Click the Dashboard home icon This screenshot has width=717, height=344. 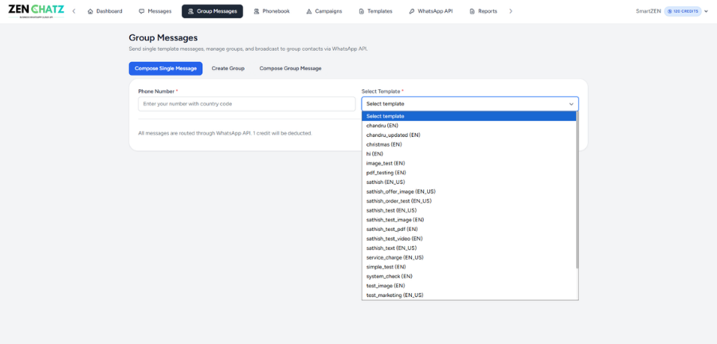pyautogui.click(x=90, y=11)
